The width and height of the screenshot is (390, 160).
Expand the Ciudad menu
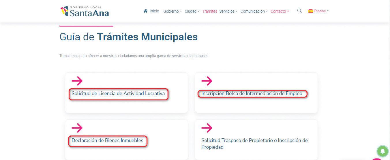click(192, 11)
